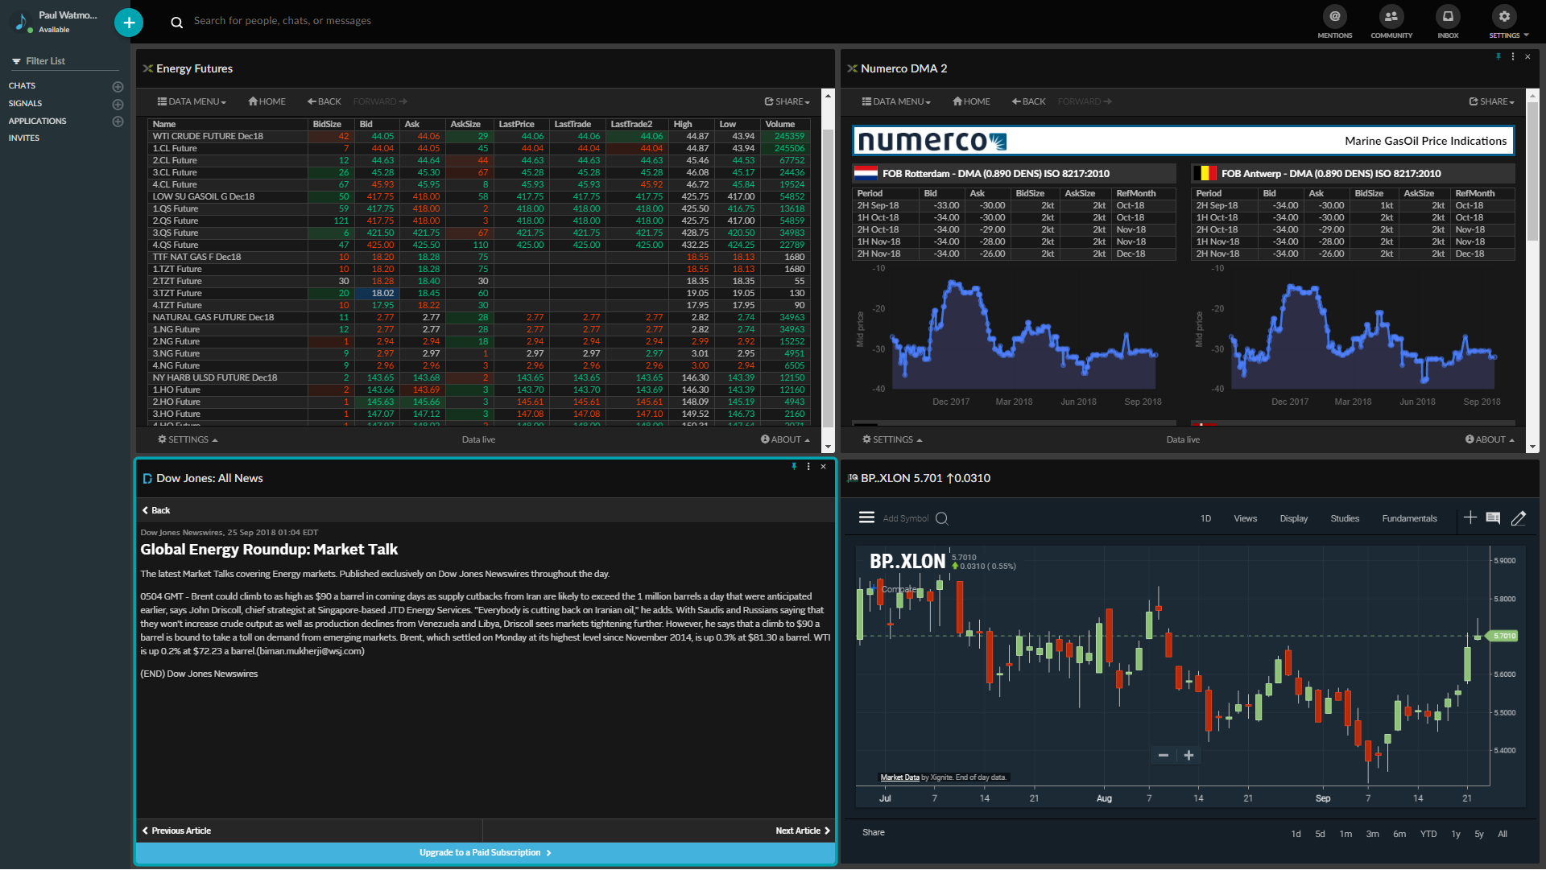Click the scroll up arrow of Energy Futures
The image size is (1546, 870).
pos(828,96)
